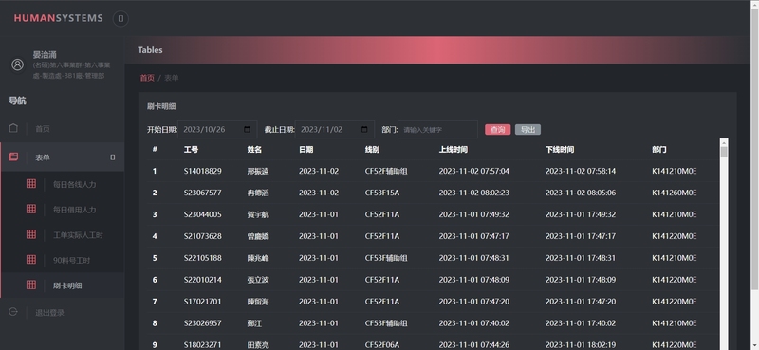Viewport: 759px width, 350px height.
Task: Click 下线时间 2023-11-01 17:49:32
Action: (581, 214)
